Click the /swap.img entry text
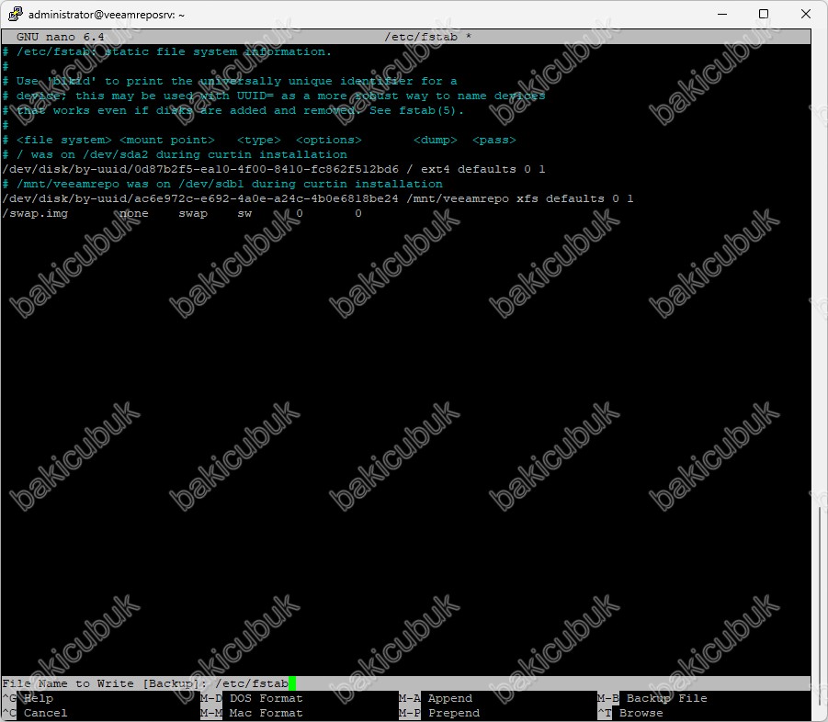 35,214
